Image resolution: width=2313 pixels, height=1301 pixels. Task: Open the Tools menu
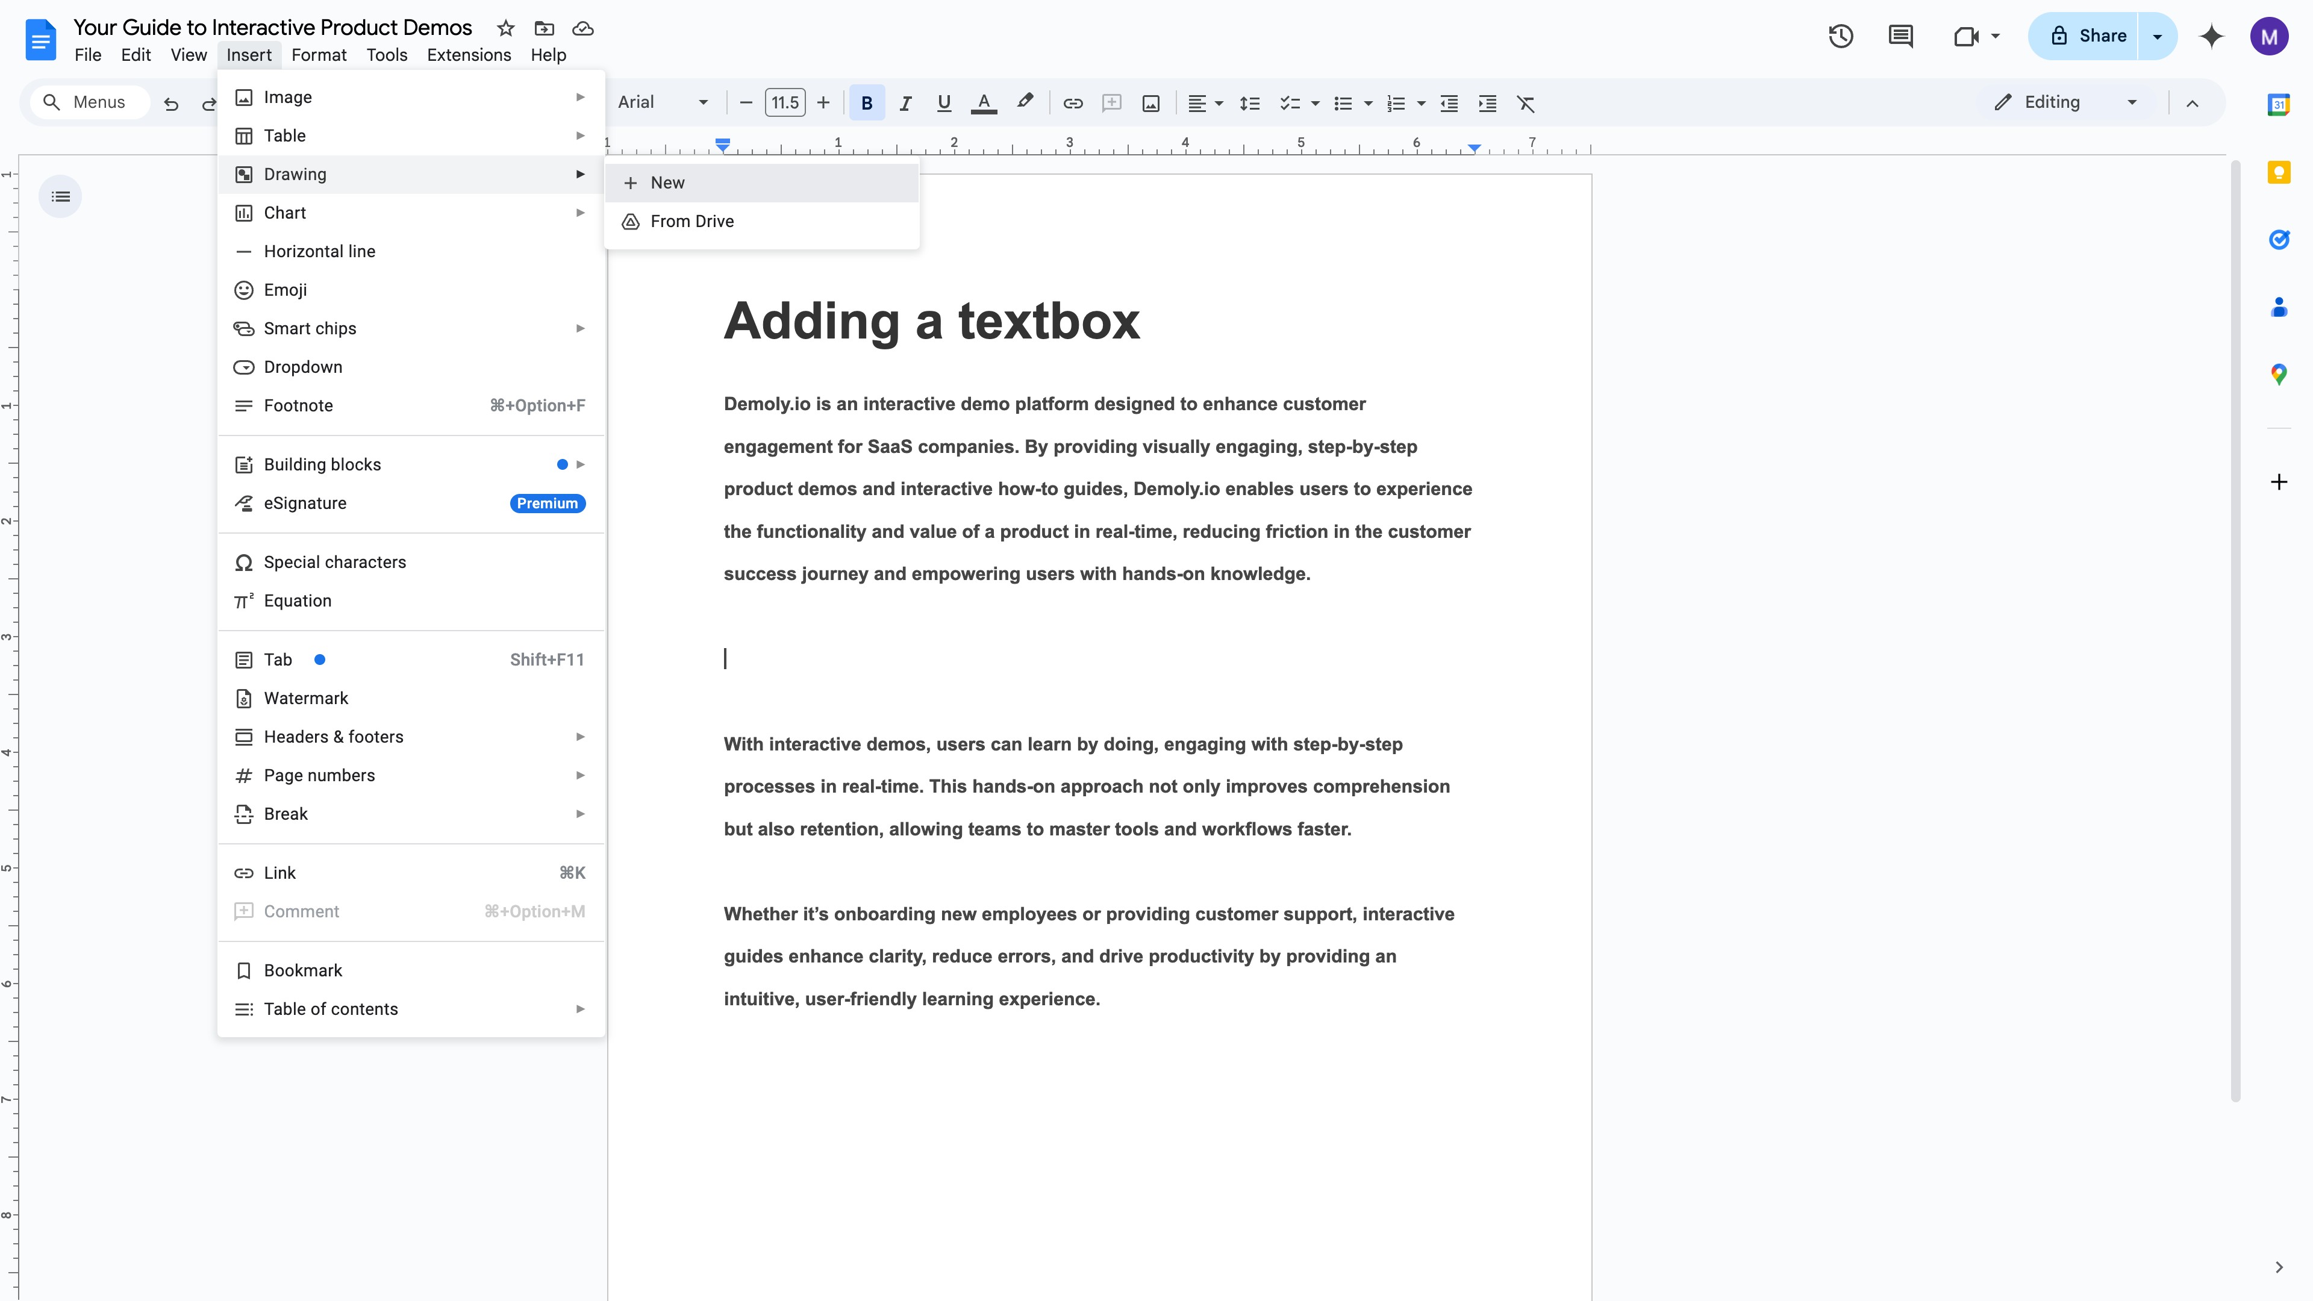pos(387,55)
